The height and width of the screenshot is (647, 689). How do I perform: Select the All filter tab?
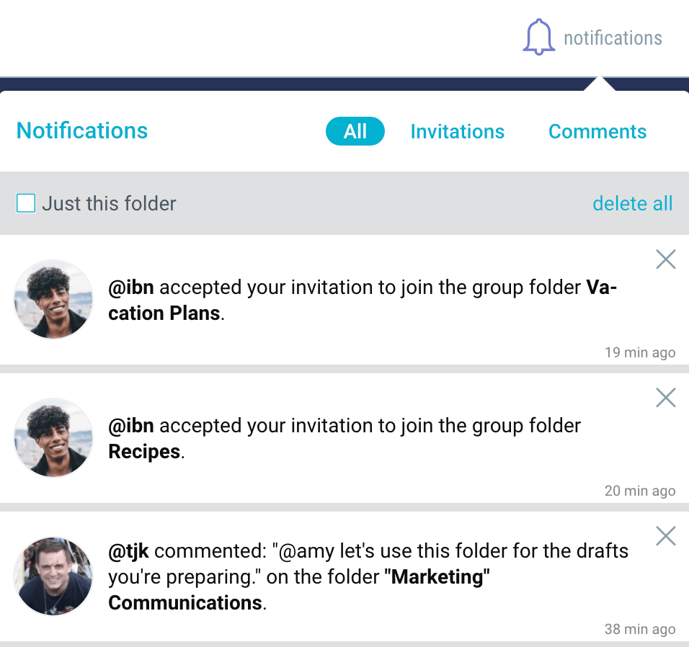pyautogui.click(x=355, y=131)
